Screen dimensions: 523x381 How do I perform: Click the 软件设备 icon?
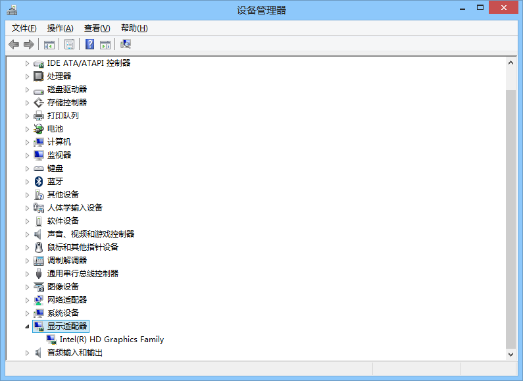pyautogui.click(x=39, y=221)
